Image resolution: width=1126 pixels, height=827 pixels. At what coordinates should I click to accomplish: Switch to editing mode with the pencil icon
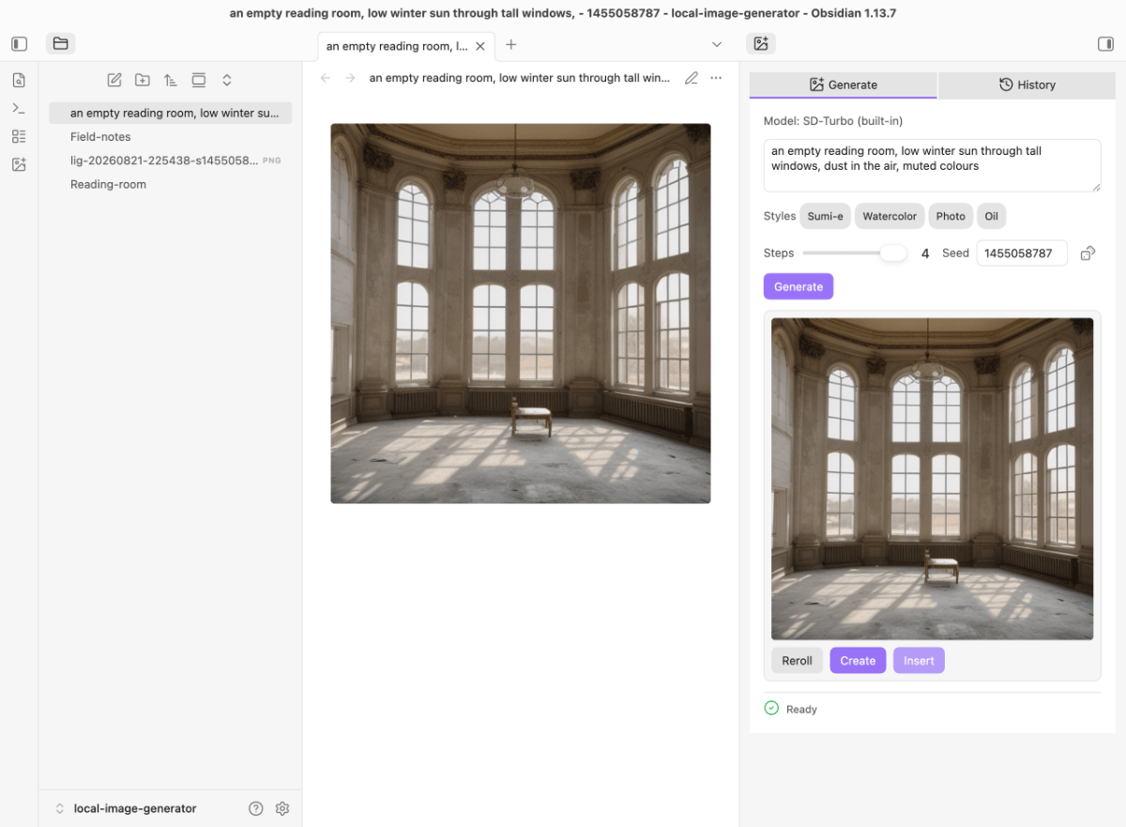pos(692,78)
